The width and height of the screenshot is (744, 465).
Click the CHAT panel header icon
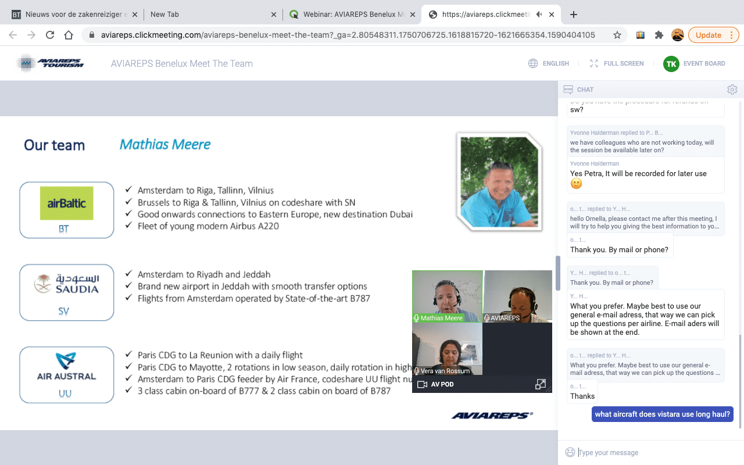coord(568,90)
